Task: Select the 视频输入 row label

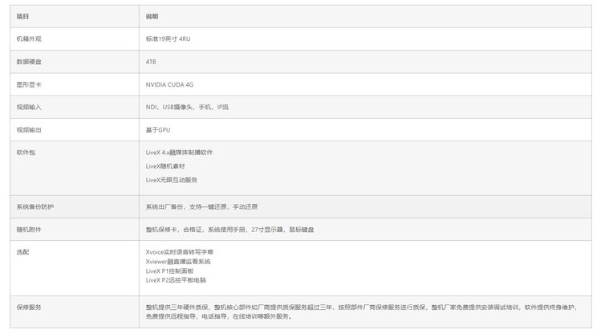Action: point(30,107)
